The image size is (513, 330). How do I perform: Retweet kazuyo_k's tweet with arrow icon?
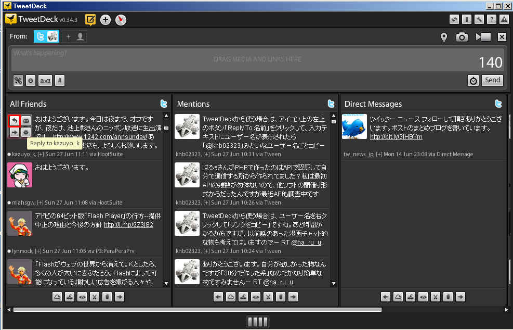tap(15, 132)
